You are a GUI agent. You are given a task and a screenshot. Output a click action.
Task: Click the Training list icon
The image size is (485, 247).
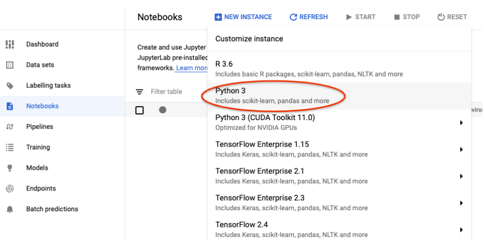[10, 148]
